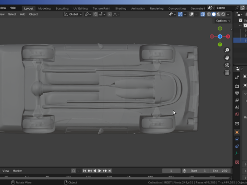Open the viewport Select menu
The width and height of the screenshot is (247, 185).
pos(12,14)
